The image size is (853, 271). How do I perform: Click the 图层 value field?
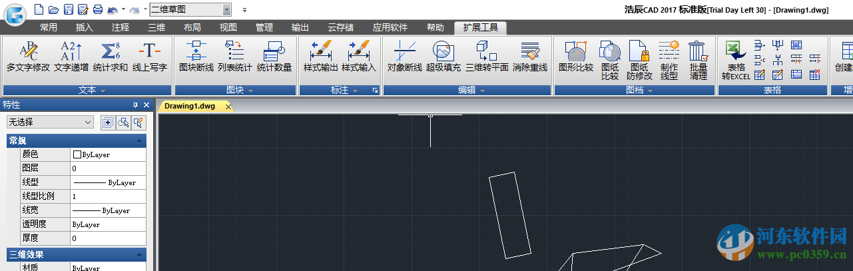[108, 168]
